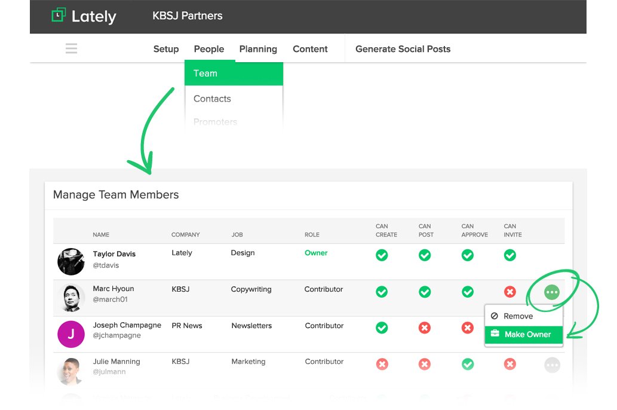Screen dimensions: 617x410
Task: Enable Joseph Champagne Can Post permission
Action: (425, 328)
